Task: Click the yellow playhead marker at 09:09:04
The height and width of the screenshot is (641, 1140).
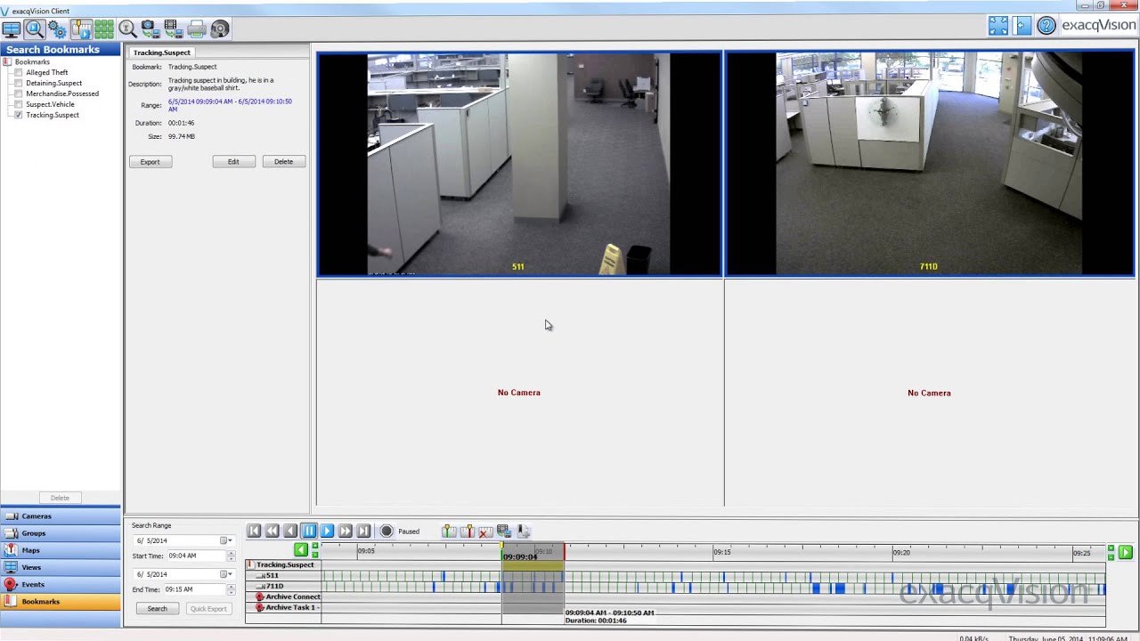Action: pyautogui.click(x=502, y=546)
